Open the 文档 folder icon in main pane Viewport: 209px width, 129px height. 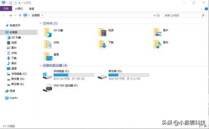pyautogui.click(x=48, y=44)
